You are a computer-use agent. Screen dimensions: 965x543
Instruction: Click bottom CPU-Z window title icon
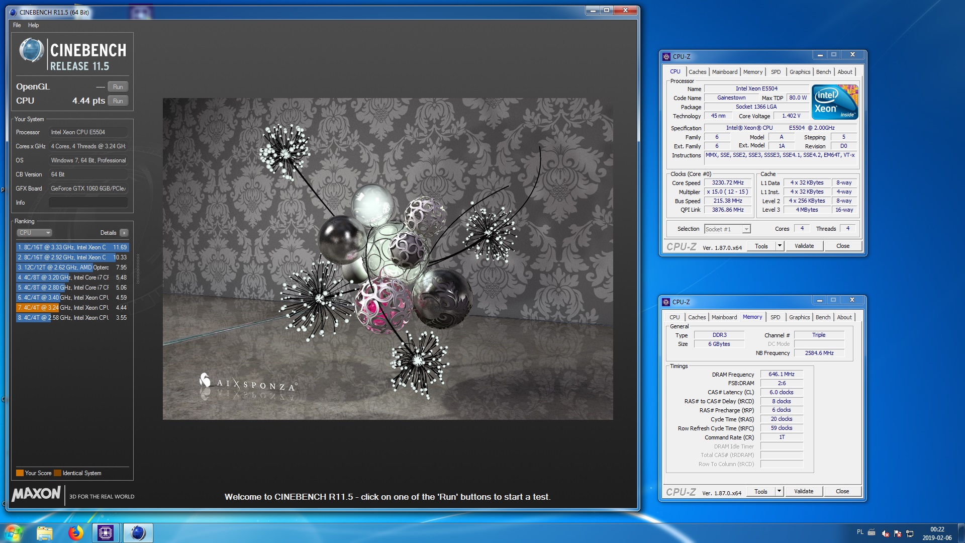pos(666,302)
